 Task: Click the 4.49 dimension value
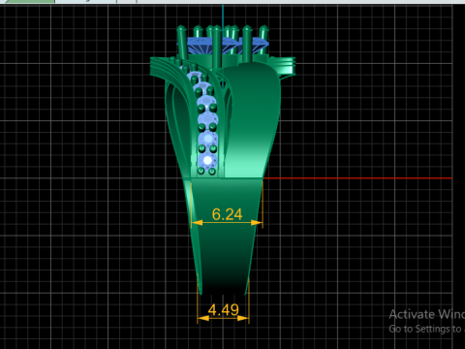224,310
